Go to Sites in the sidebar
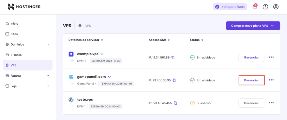This screenshot has width=287, height=120. point(14,34)
